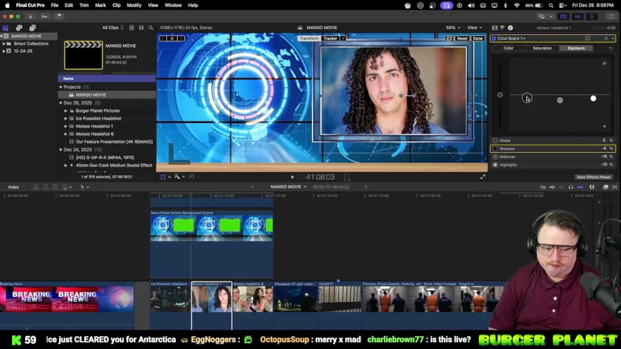Click the Transform button in viewer

(309, 38)
